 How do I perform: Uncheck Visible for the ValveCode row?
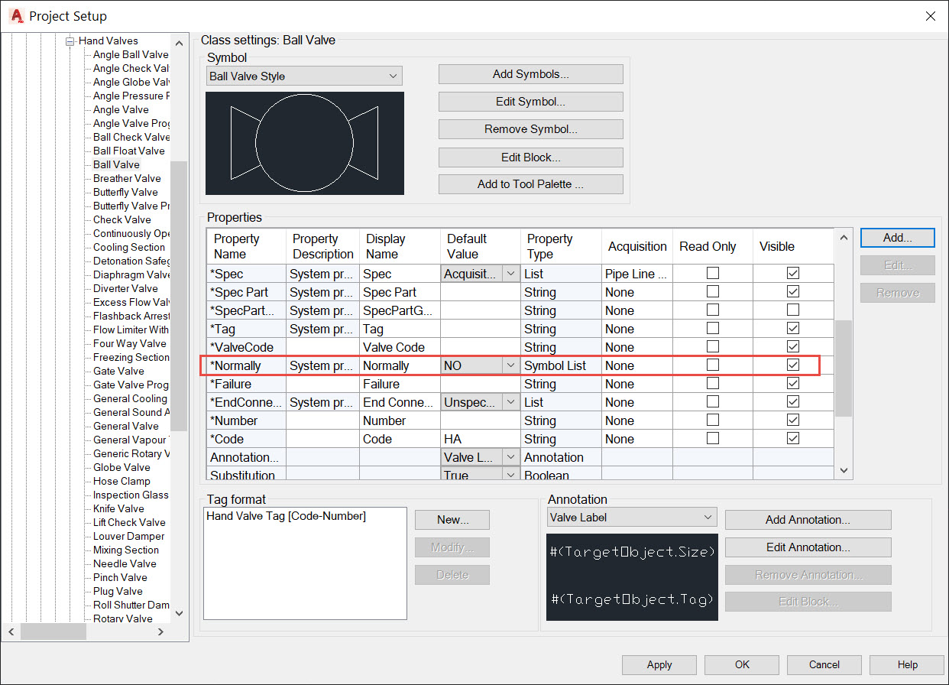coord(793,346)
